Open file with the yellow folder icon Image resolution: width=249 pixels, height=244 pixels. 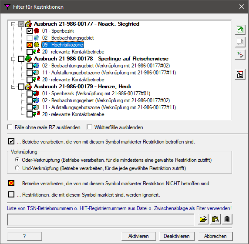tap(203, 219)
